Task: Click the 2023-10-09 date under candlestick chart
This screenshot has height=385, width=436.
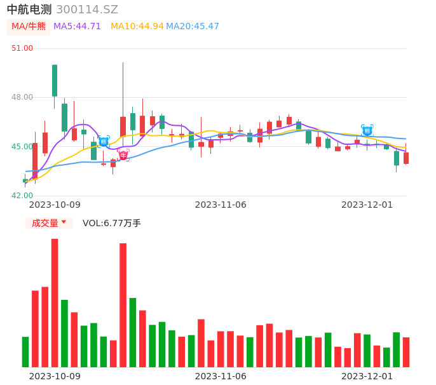Action: tap(55, 205)
